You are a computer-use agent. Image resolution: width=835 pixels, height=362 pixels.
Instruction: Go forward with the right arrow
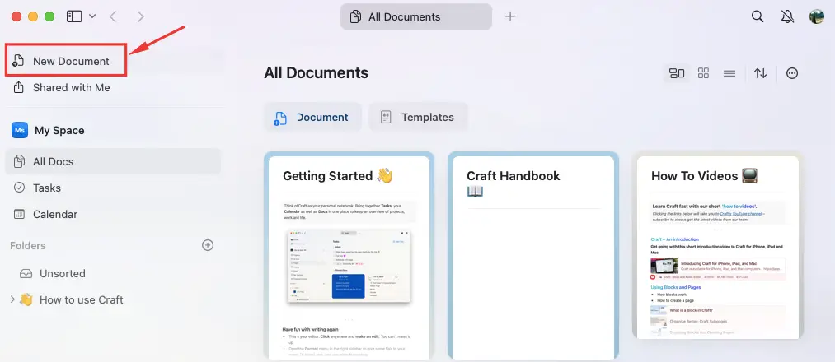pyautogui.click(x=141, y=16)
